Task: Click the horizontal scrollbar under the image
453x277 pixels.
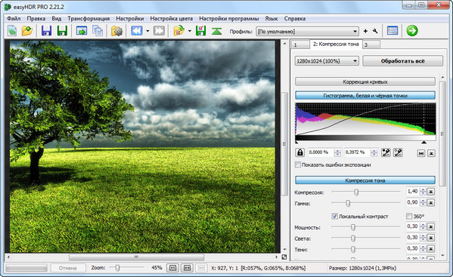Action: 136,257
